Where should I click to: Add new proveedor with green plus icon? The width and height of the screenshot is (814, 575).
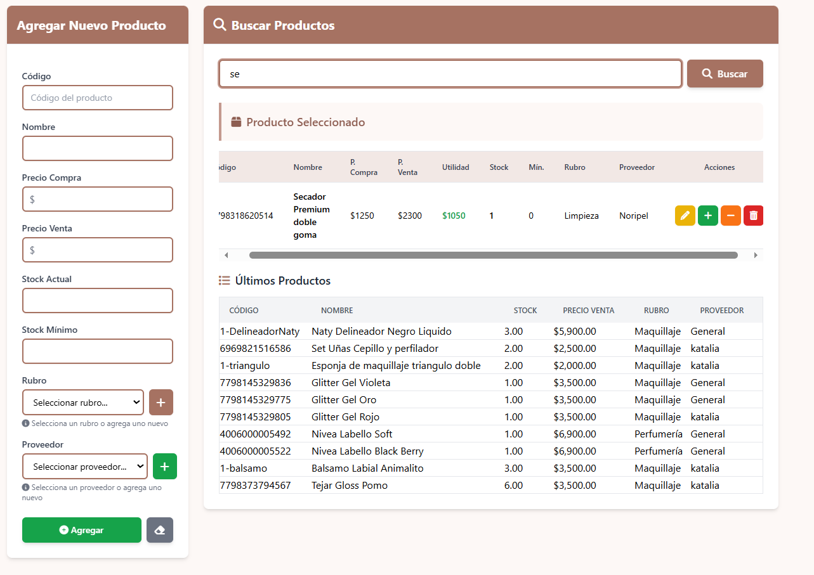tap(165, 467)
